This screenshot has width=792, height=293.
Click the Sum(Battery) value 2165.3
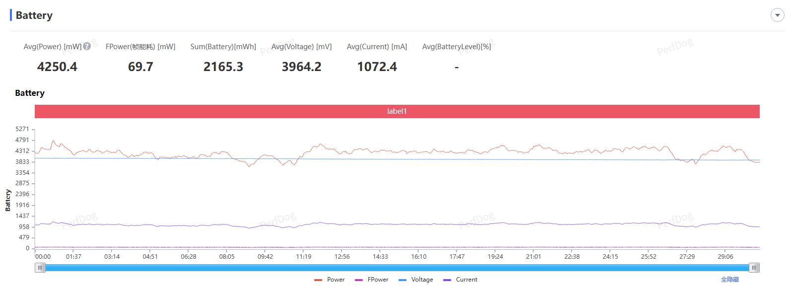tap(223, 67)
